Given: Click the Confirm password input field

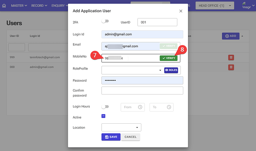Looking at the screenshot, I should [142, 91].
